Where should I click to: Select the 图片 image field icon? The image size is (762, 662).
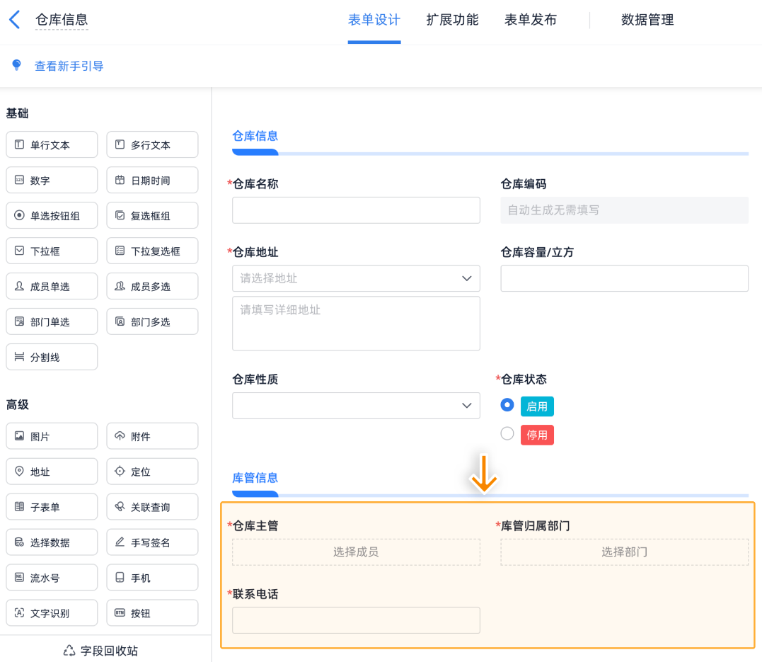tap(19, 436)
